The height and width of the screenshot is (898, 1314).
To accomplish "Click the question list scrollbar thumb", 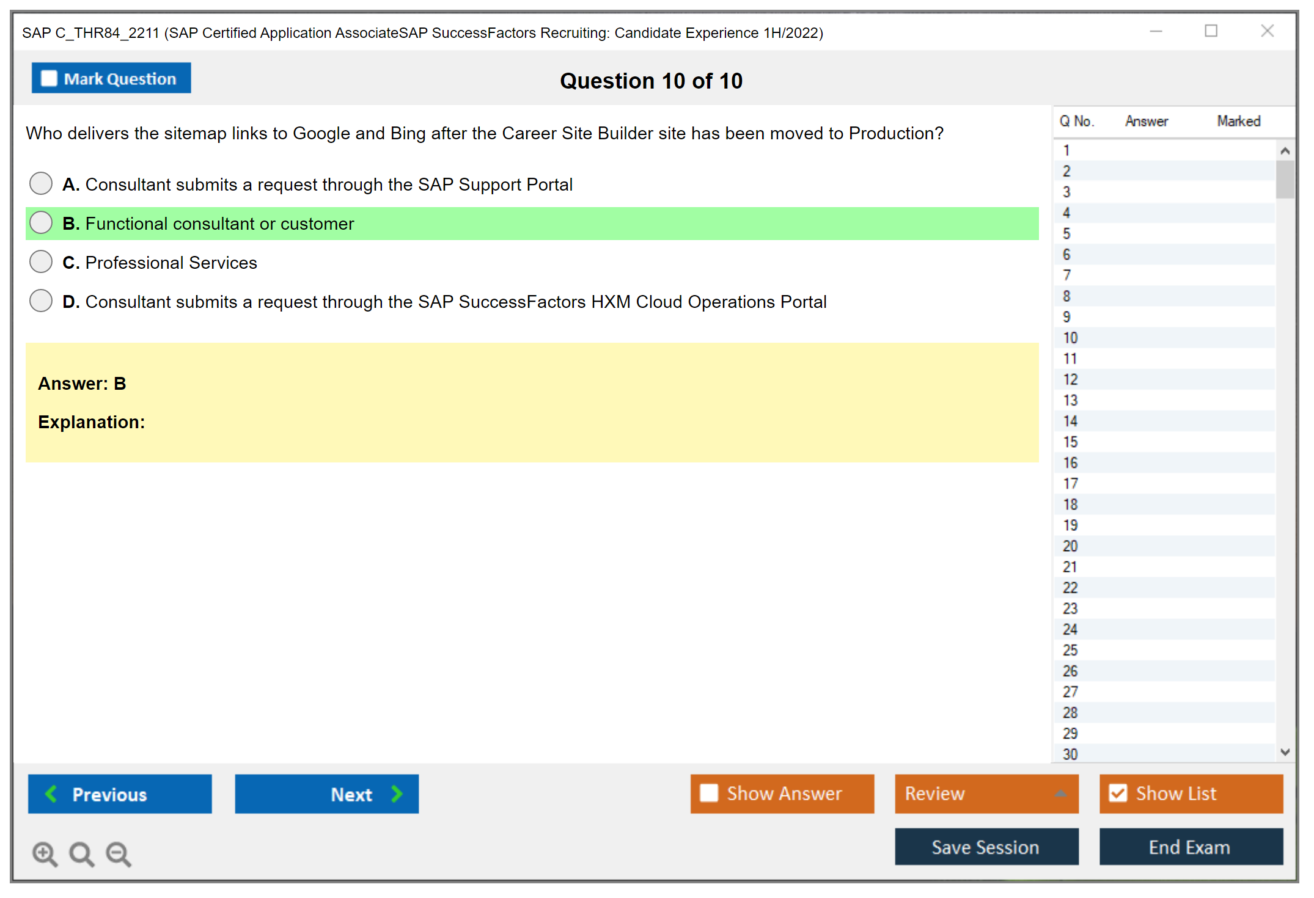I will point(1285,179).
